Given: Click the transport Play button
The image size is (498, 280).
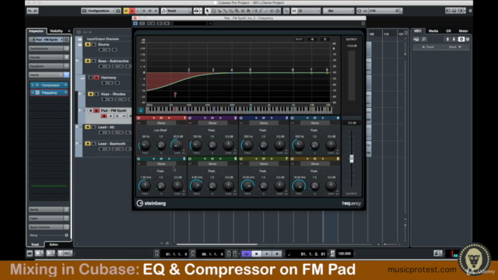Looking at the screenshot, I should click(x=267, y=254).
